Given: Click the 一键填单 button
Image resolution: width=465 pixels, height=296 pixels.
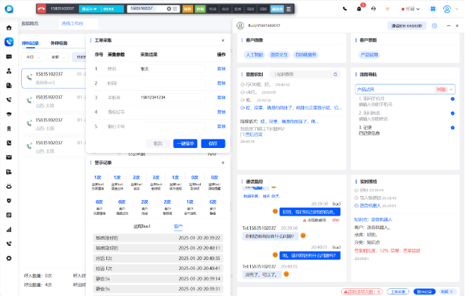Looking at the screenshot, I should (185, 143).
